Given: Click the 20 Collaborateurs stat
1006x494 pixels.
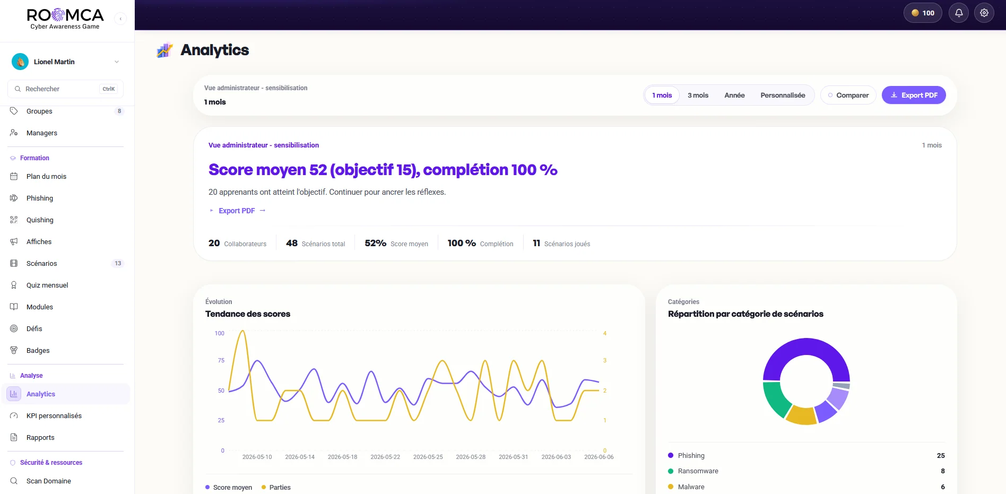Looking at the screenshot, I should (237, 243).
